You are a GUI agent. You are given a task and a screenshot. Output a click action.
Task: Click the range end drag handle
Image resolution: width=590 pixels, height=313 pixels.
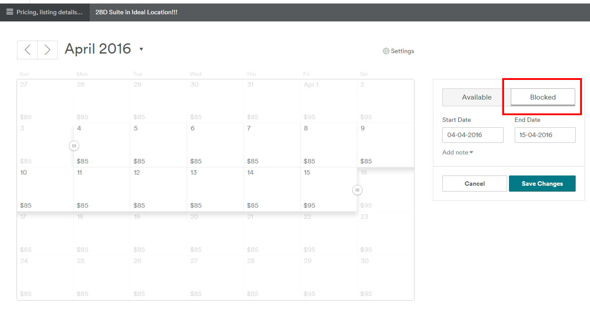[357, 190]
